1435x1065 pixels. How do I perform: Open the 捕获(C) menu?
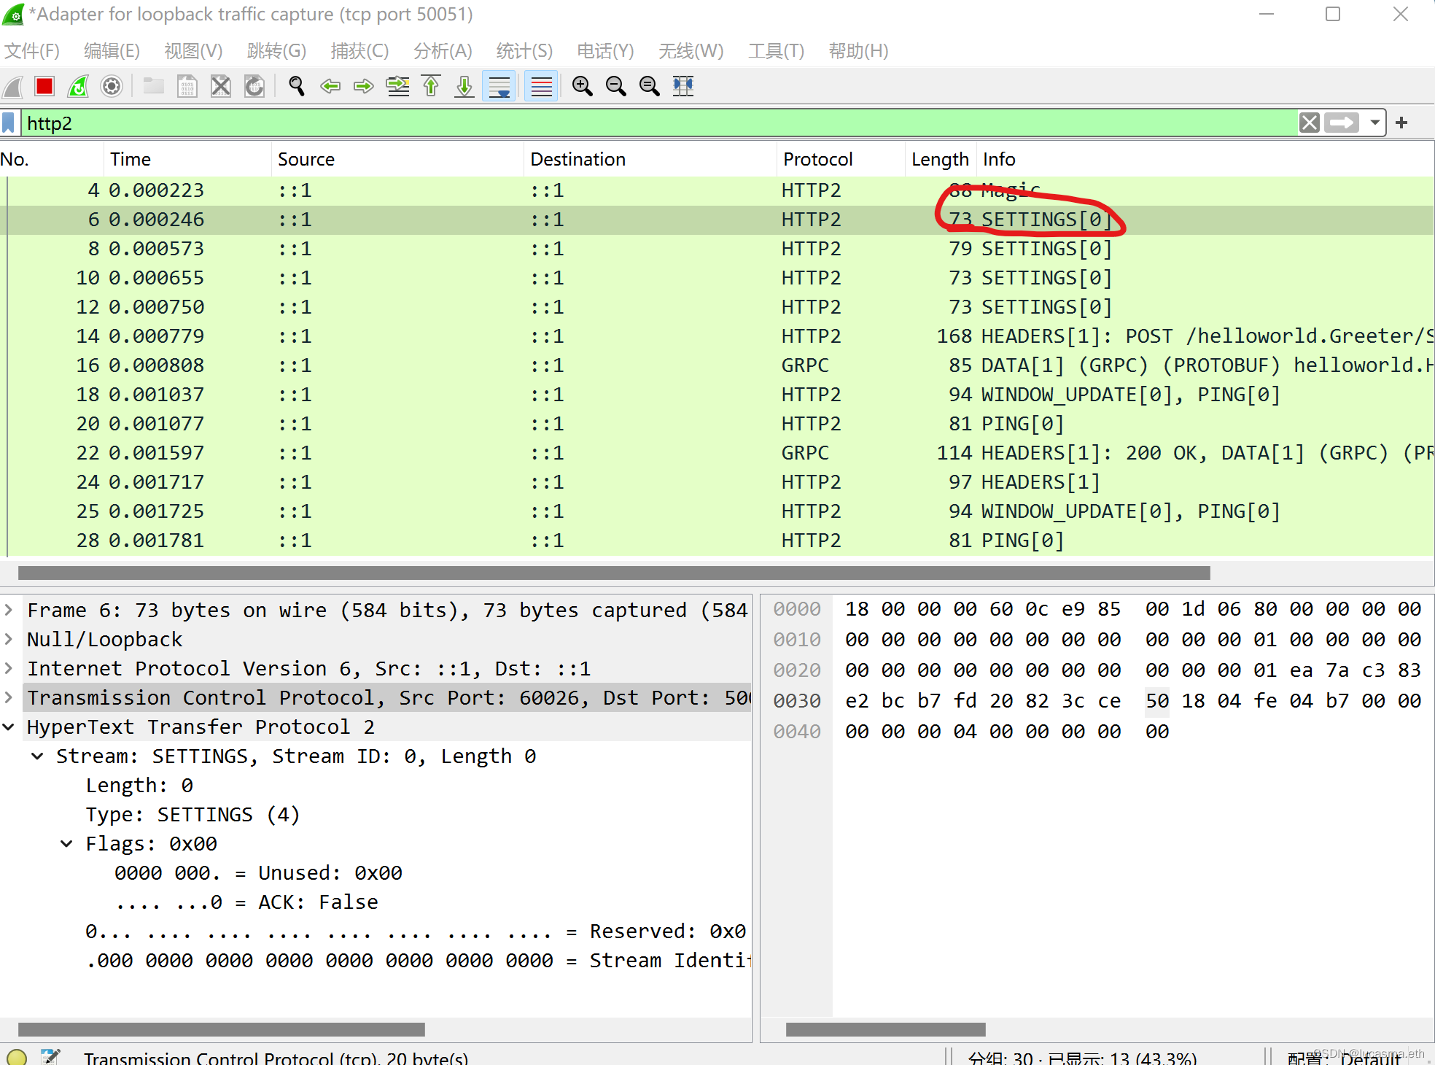click(x=359, y=51)
